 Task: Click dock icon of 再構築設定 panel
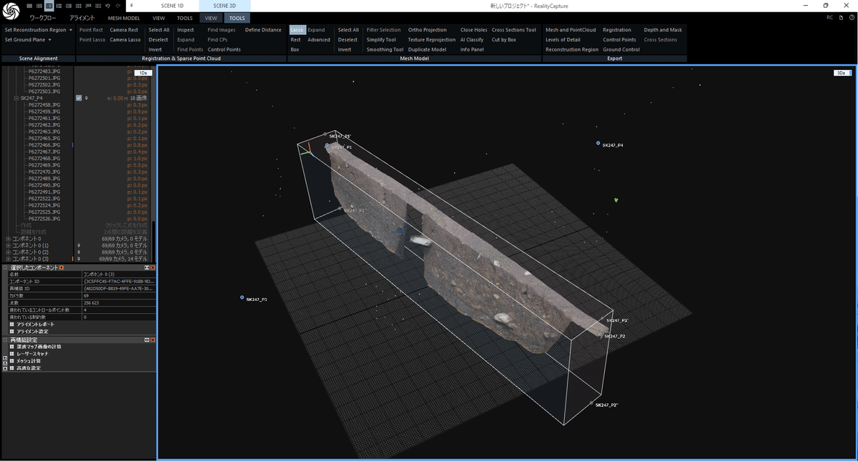point(147,340)
